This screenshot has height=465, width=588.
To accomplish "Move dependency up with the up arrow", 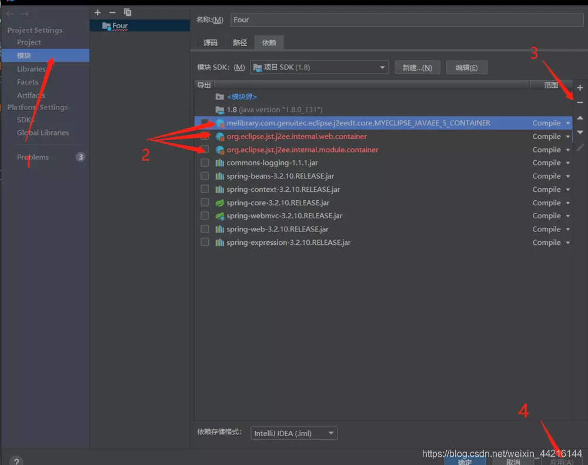I will tap(580, 118).
